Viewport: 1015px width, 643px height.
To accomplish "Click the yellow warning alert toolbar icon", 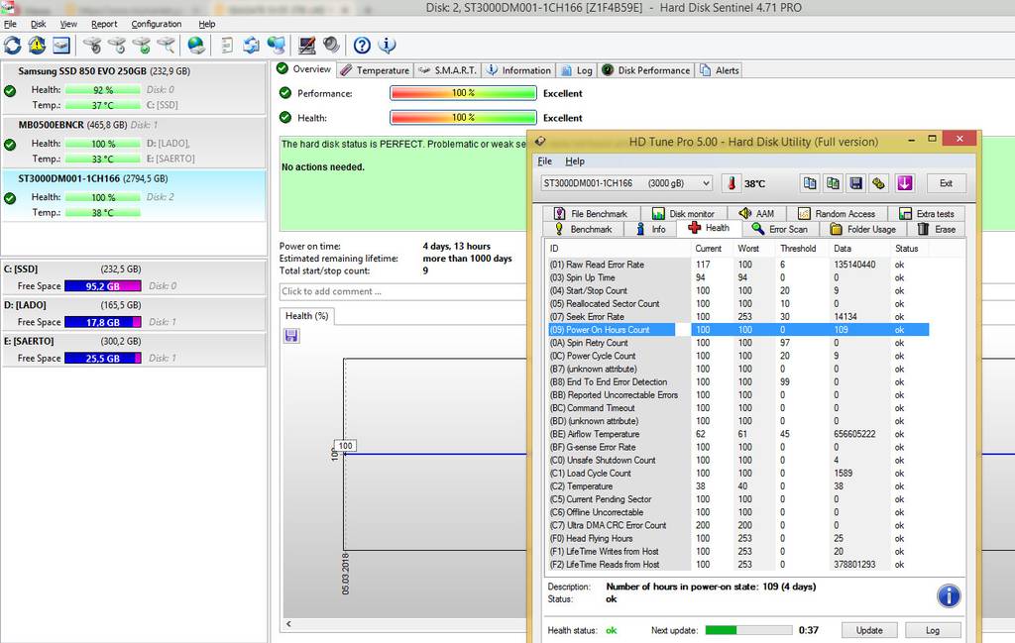I will click(37, 46).
